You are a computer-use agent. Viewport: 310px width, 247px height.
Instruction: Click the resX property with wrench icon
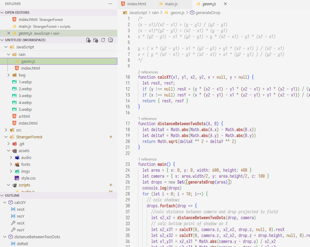pyautogui.click(x=21, y=223)
